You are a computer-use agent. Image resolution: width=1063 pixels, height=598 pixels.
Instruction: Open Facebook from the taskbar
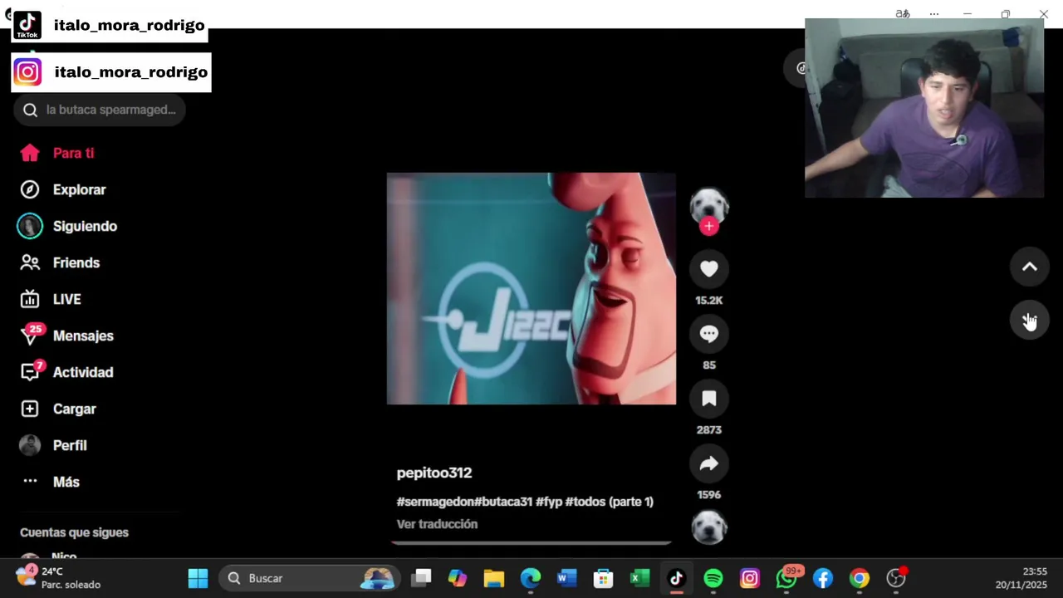pyautogui.click(x=823, y=578)
